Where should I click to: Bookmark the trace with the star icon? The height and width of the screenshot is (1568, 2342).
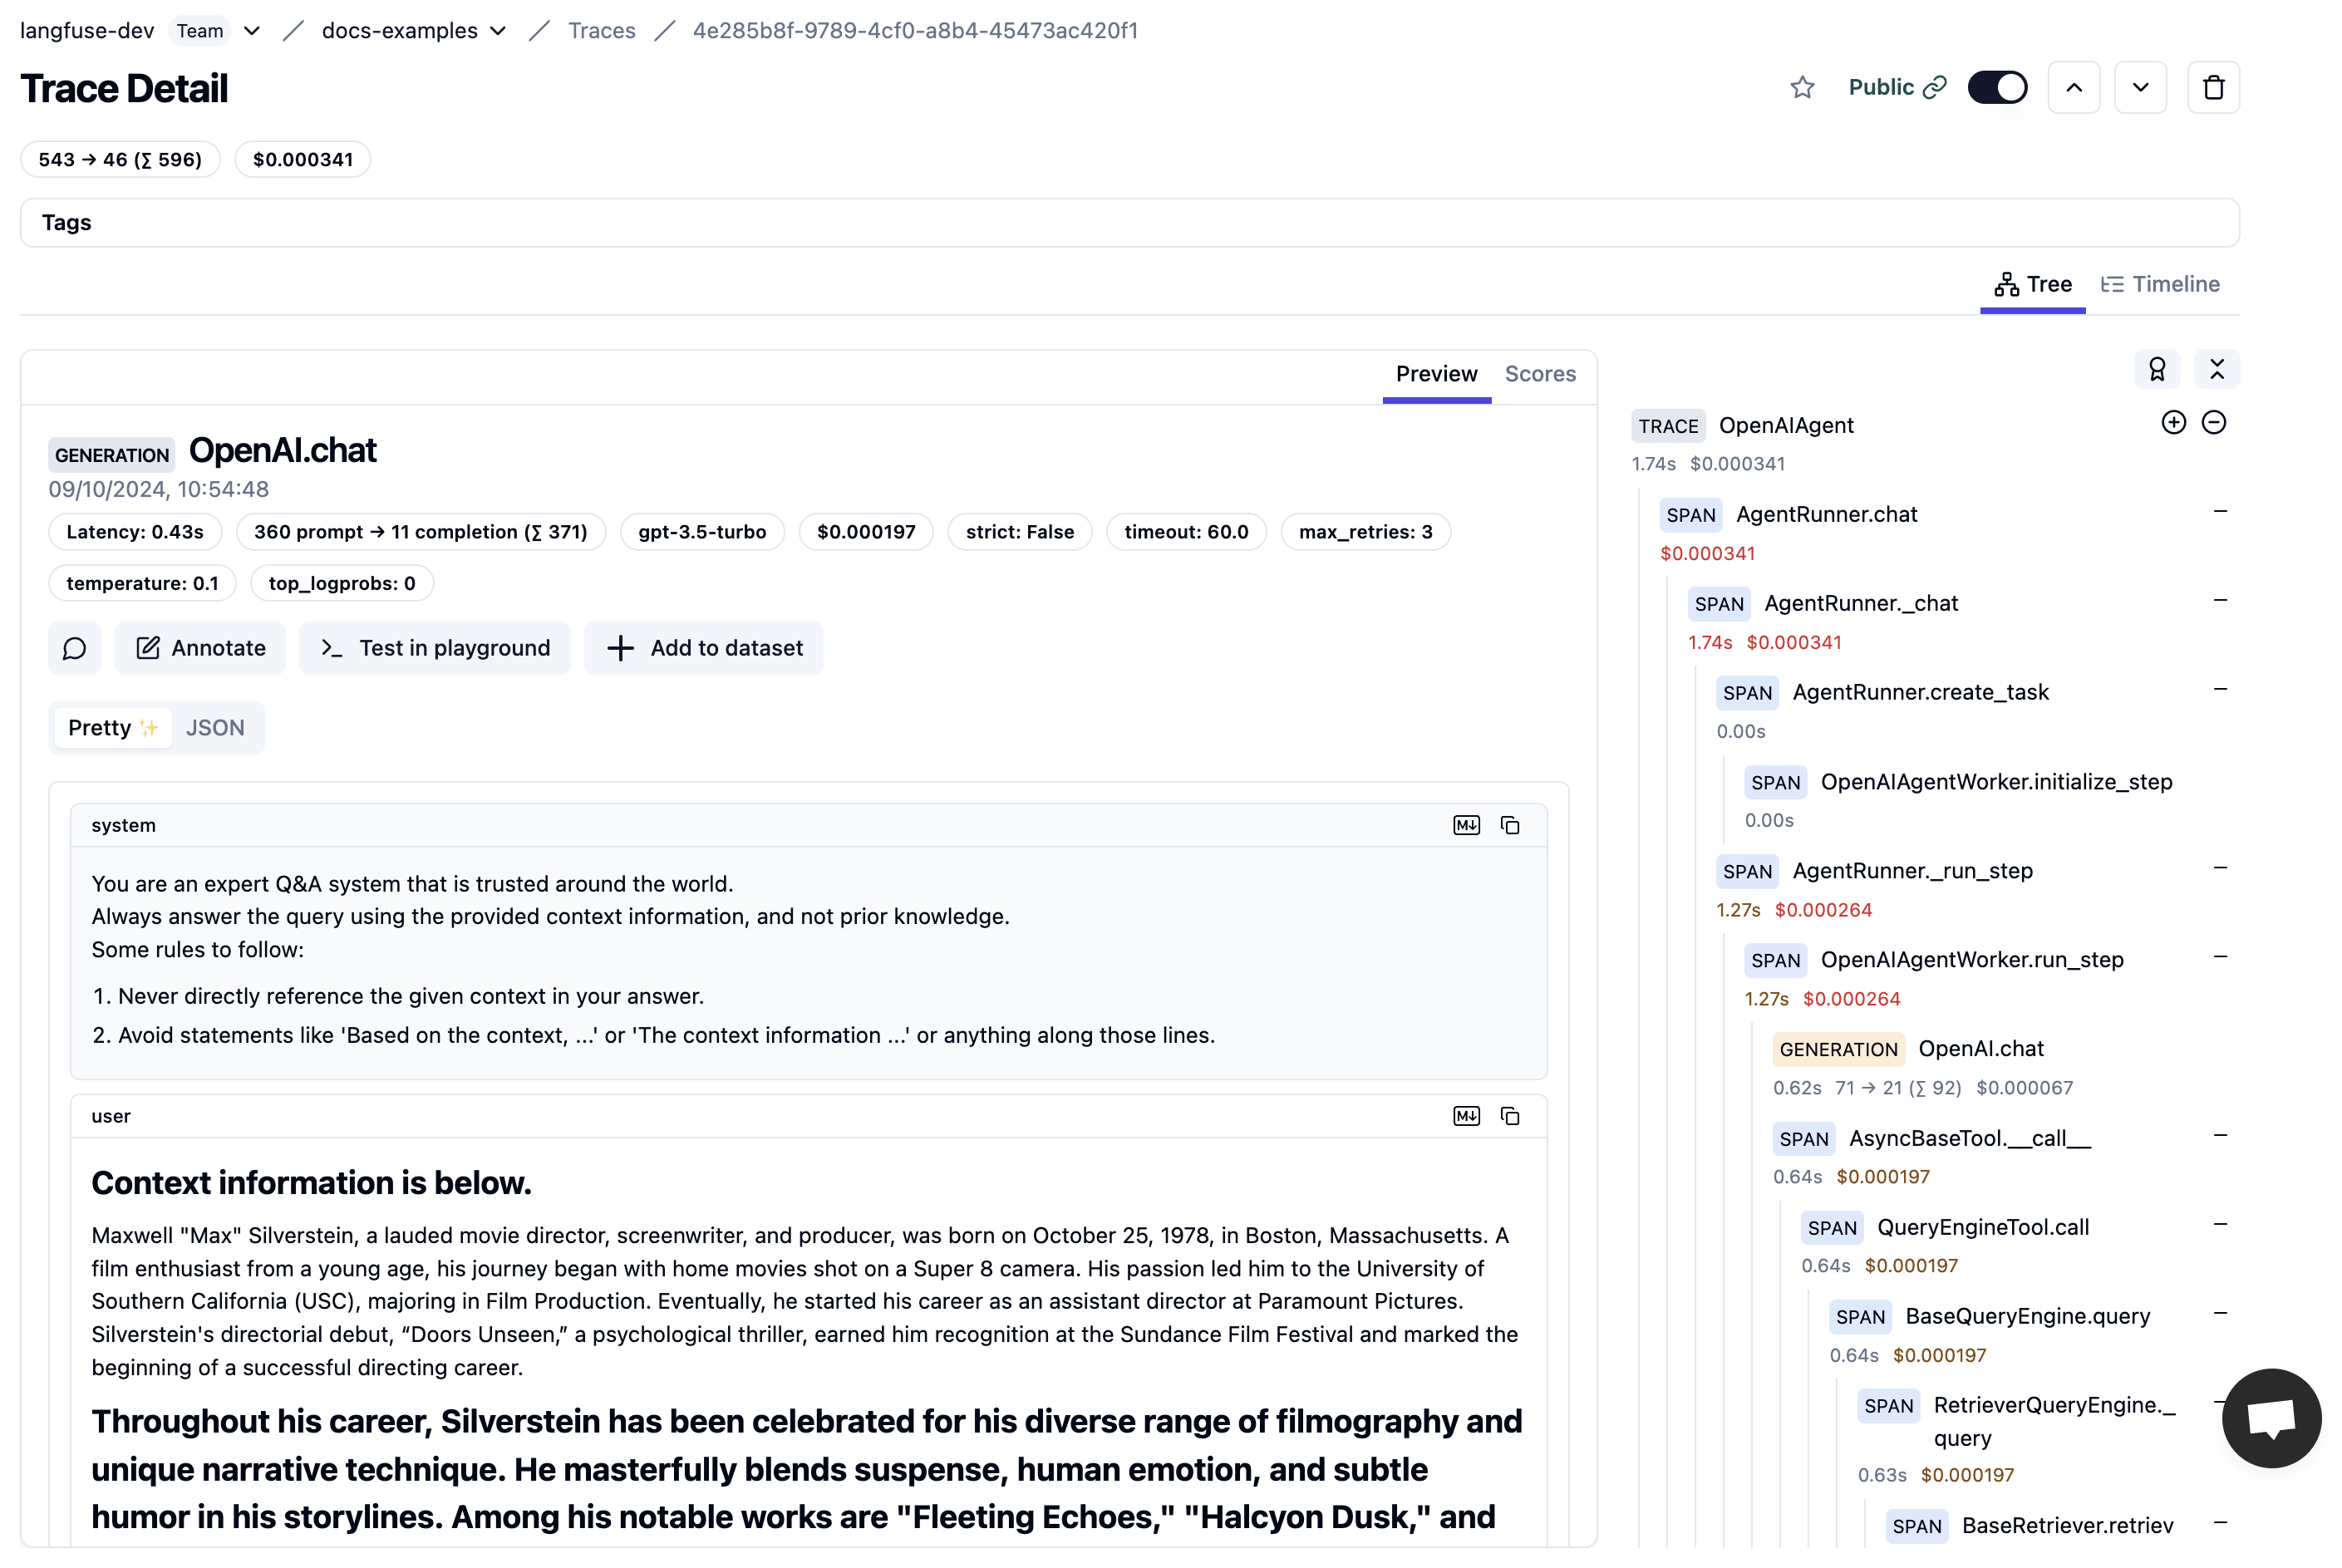1802,87
